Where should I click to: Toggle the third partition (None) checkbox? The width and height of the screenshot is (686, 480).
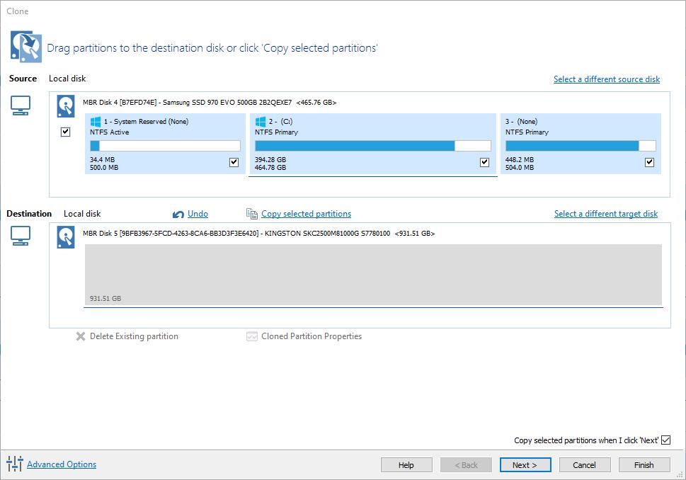[649, 162]
